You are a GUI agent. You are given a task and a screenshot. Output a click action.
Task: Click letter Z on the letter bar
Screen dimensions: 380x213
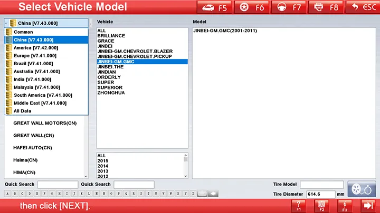(193, 194)
